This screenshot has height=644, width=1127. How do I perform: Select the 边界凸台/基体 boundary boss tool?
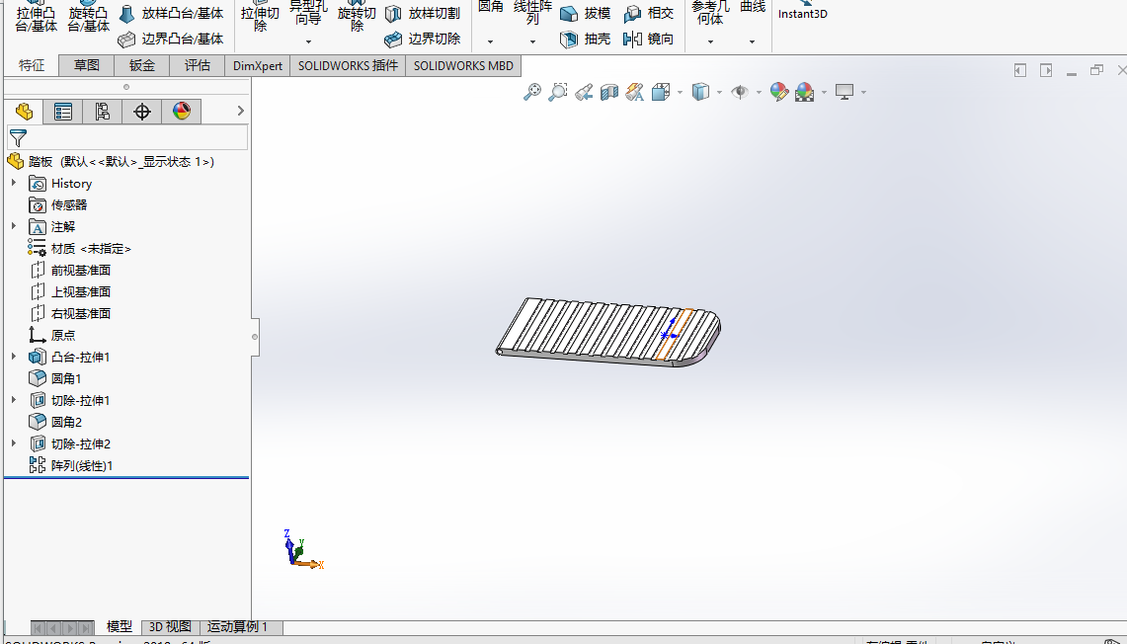pos(171,39)
